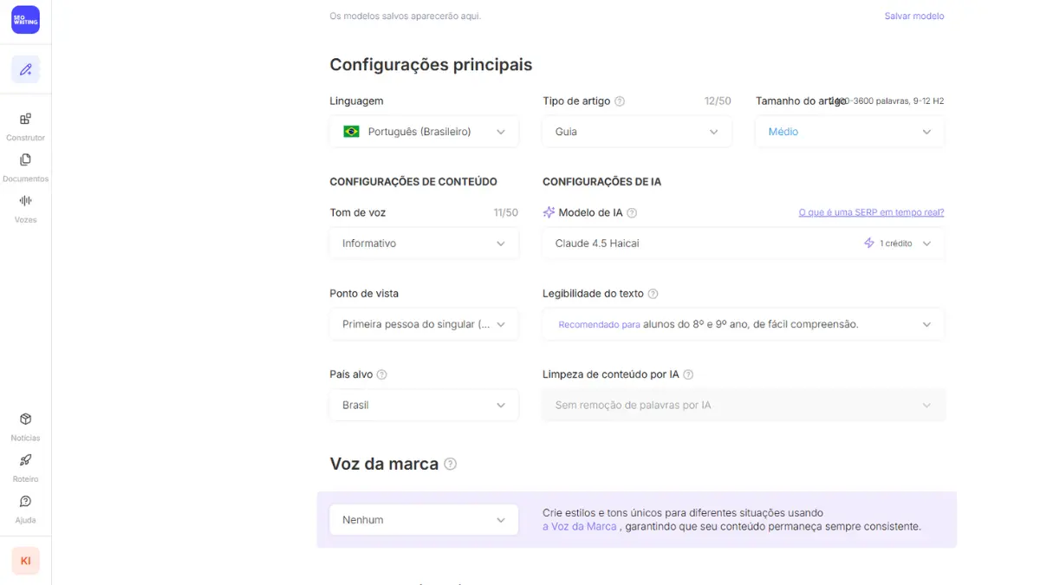
Task: Open the pencil writing tool icon
Action: click(25, 69)
